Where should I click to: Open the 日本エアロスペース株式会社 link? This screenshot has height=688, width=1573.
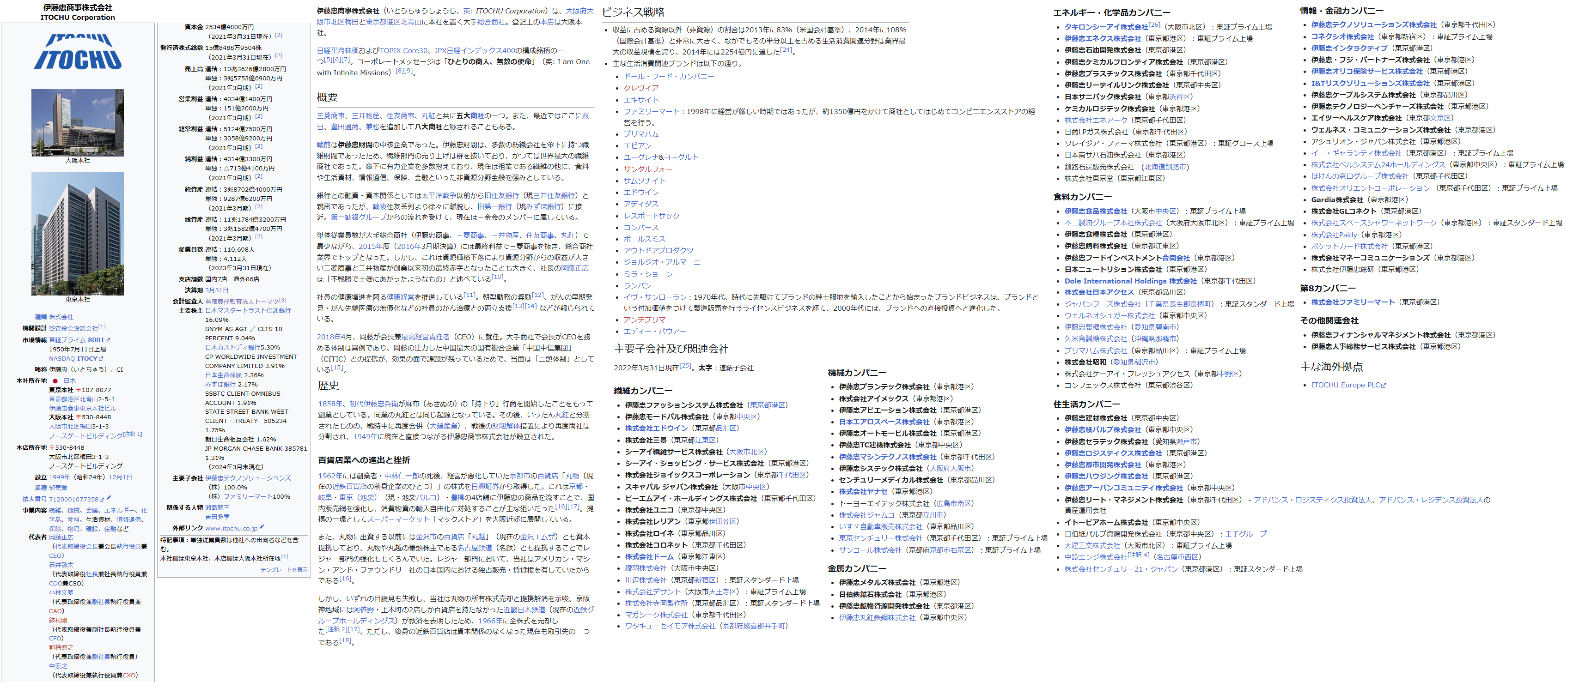coord(884,422)
